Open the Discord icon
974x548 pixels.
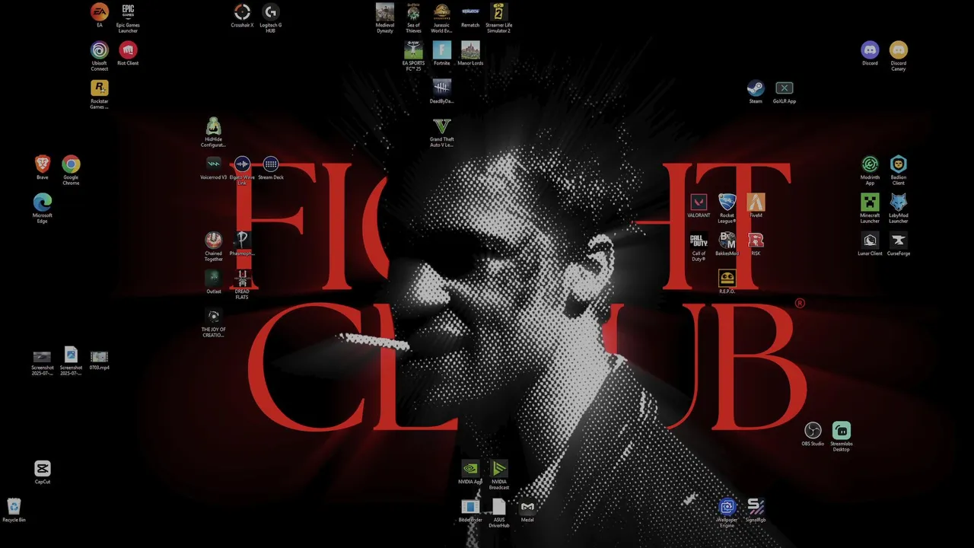870,50
